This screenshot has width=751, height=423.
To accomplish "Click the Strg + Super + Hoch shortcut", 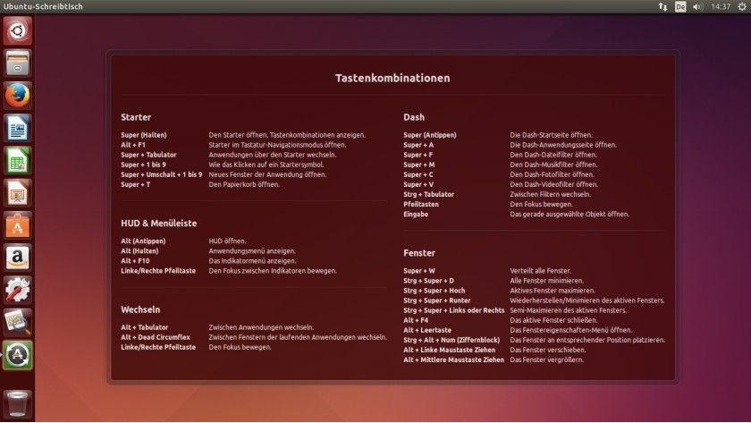I will pyautogui.click(x=435, y=291).
